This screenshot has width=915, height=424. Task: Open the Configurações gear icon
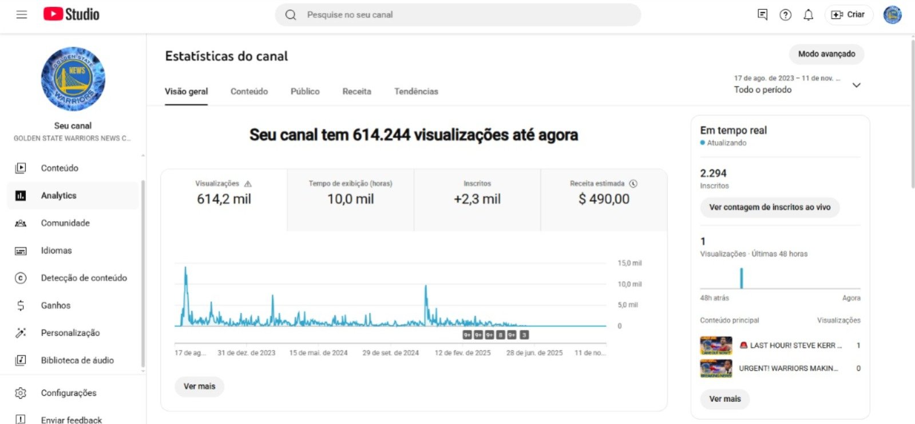21,393
